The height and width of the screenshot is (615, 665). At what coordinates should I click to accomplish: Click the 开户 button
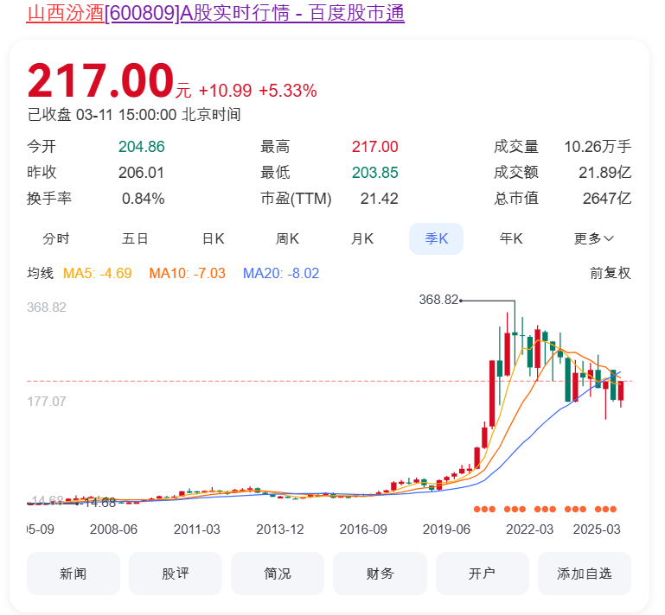click(483, 574)
